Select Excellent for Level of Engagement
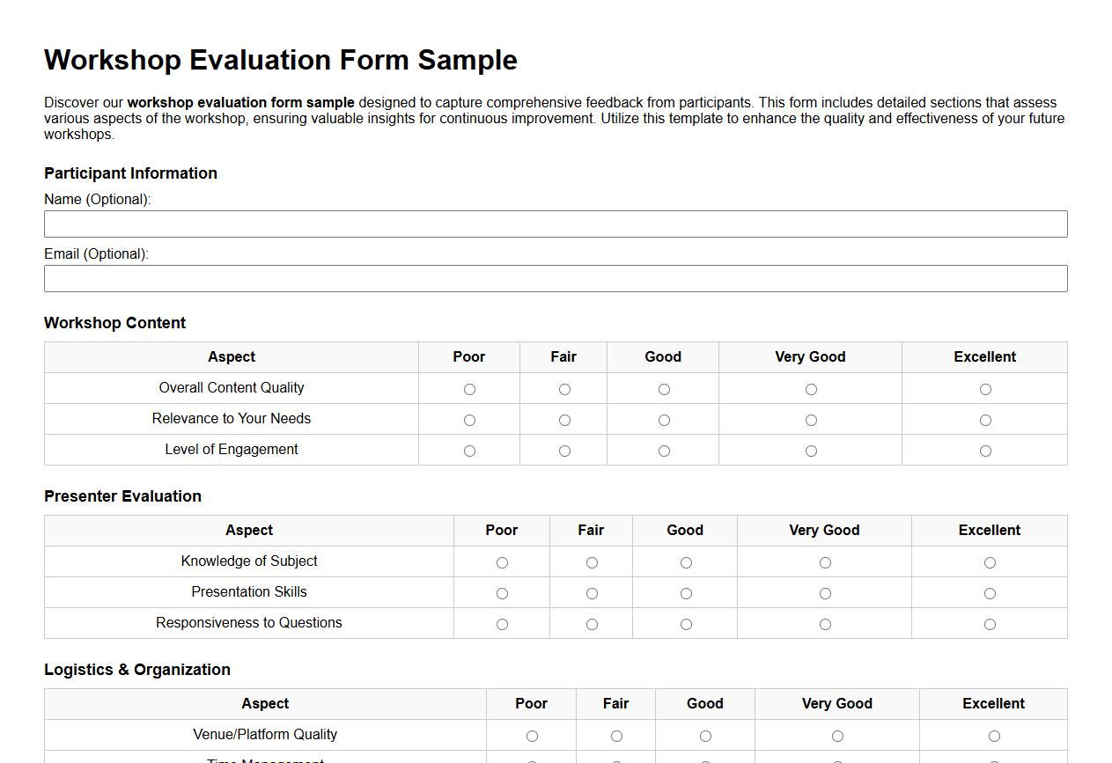 [985, 450]
